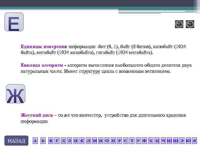Navigate to letter И entries

[x=76, y=141]
